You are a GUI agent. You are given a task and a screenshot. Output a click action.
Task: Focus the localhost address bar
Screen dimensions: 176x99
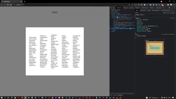(x=72, y=5)
